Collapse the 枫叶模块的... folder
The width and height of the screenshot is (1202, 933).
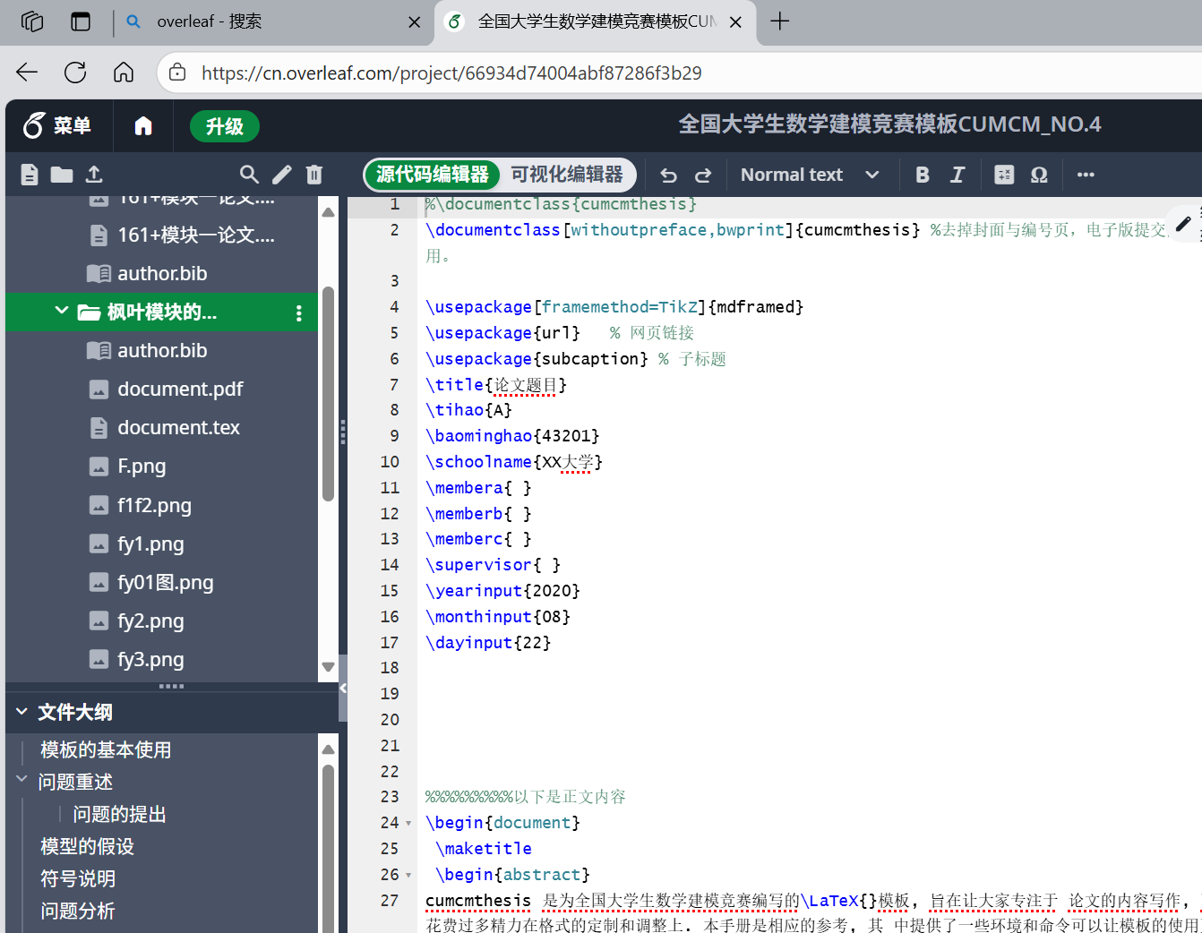point(62,311)
